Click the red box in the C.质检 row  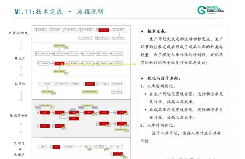point(90,84)
